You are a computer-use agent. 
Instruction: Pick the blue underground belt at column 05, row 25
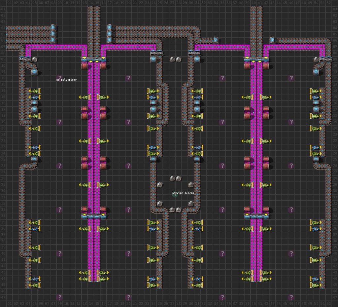pyautogui.click(x=34, y=159)
